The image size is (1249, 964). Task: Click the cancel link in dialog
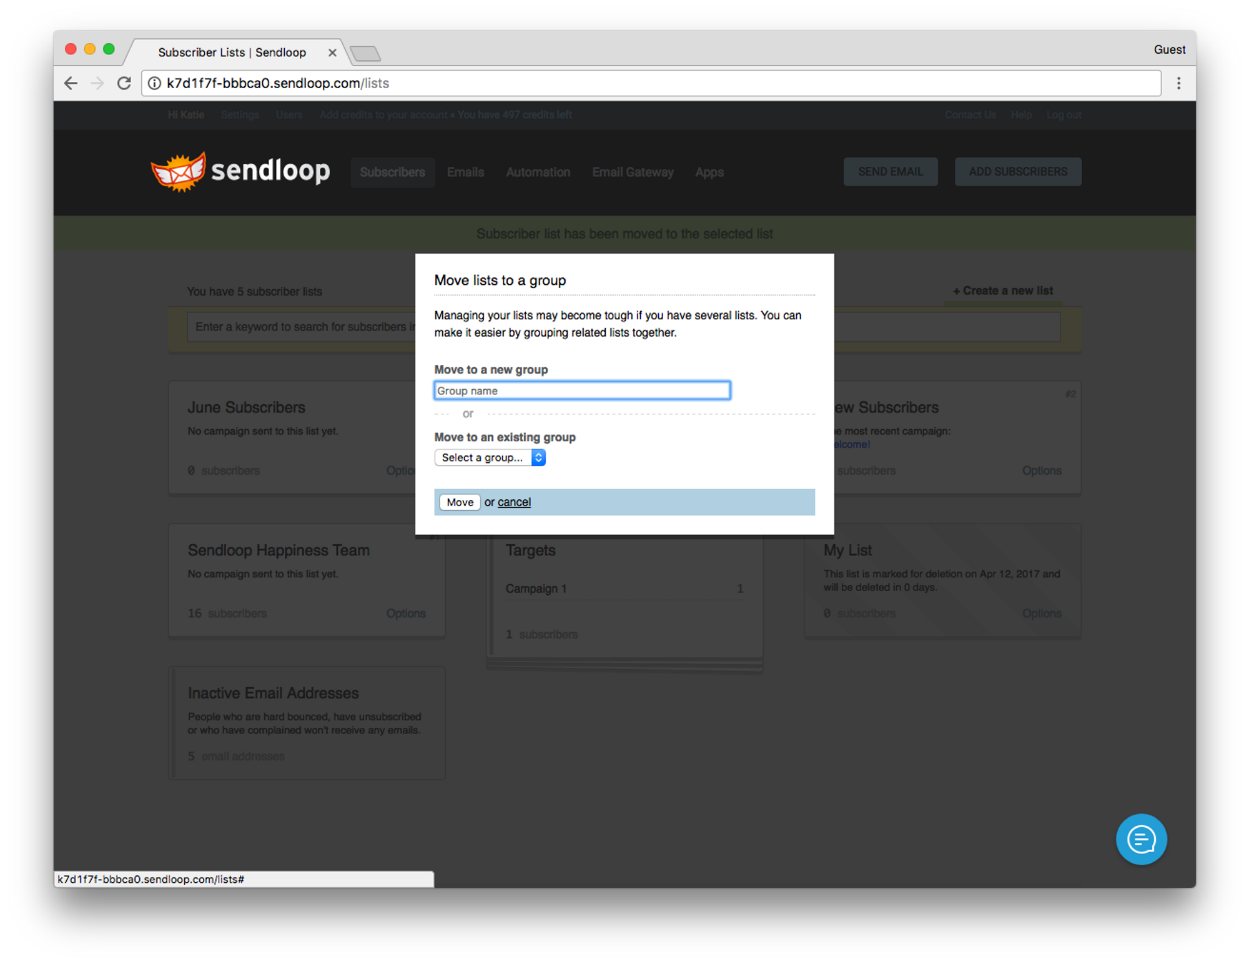click(514, 502)
